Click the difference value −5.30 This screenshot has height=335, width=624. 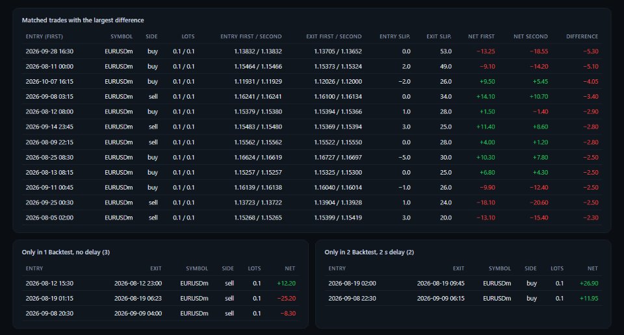pyautogui.click(x=591, y=51)
